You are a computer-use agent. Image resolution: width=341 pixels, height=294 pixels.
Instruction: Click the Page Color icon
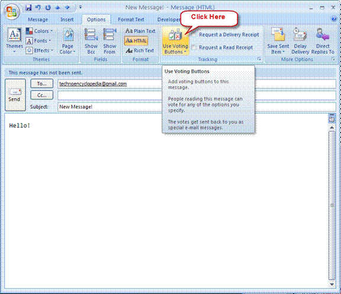coord(68,35)
